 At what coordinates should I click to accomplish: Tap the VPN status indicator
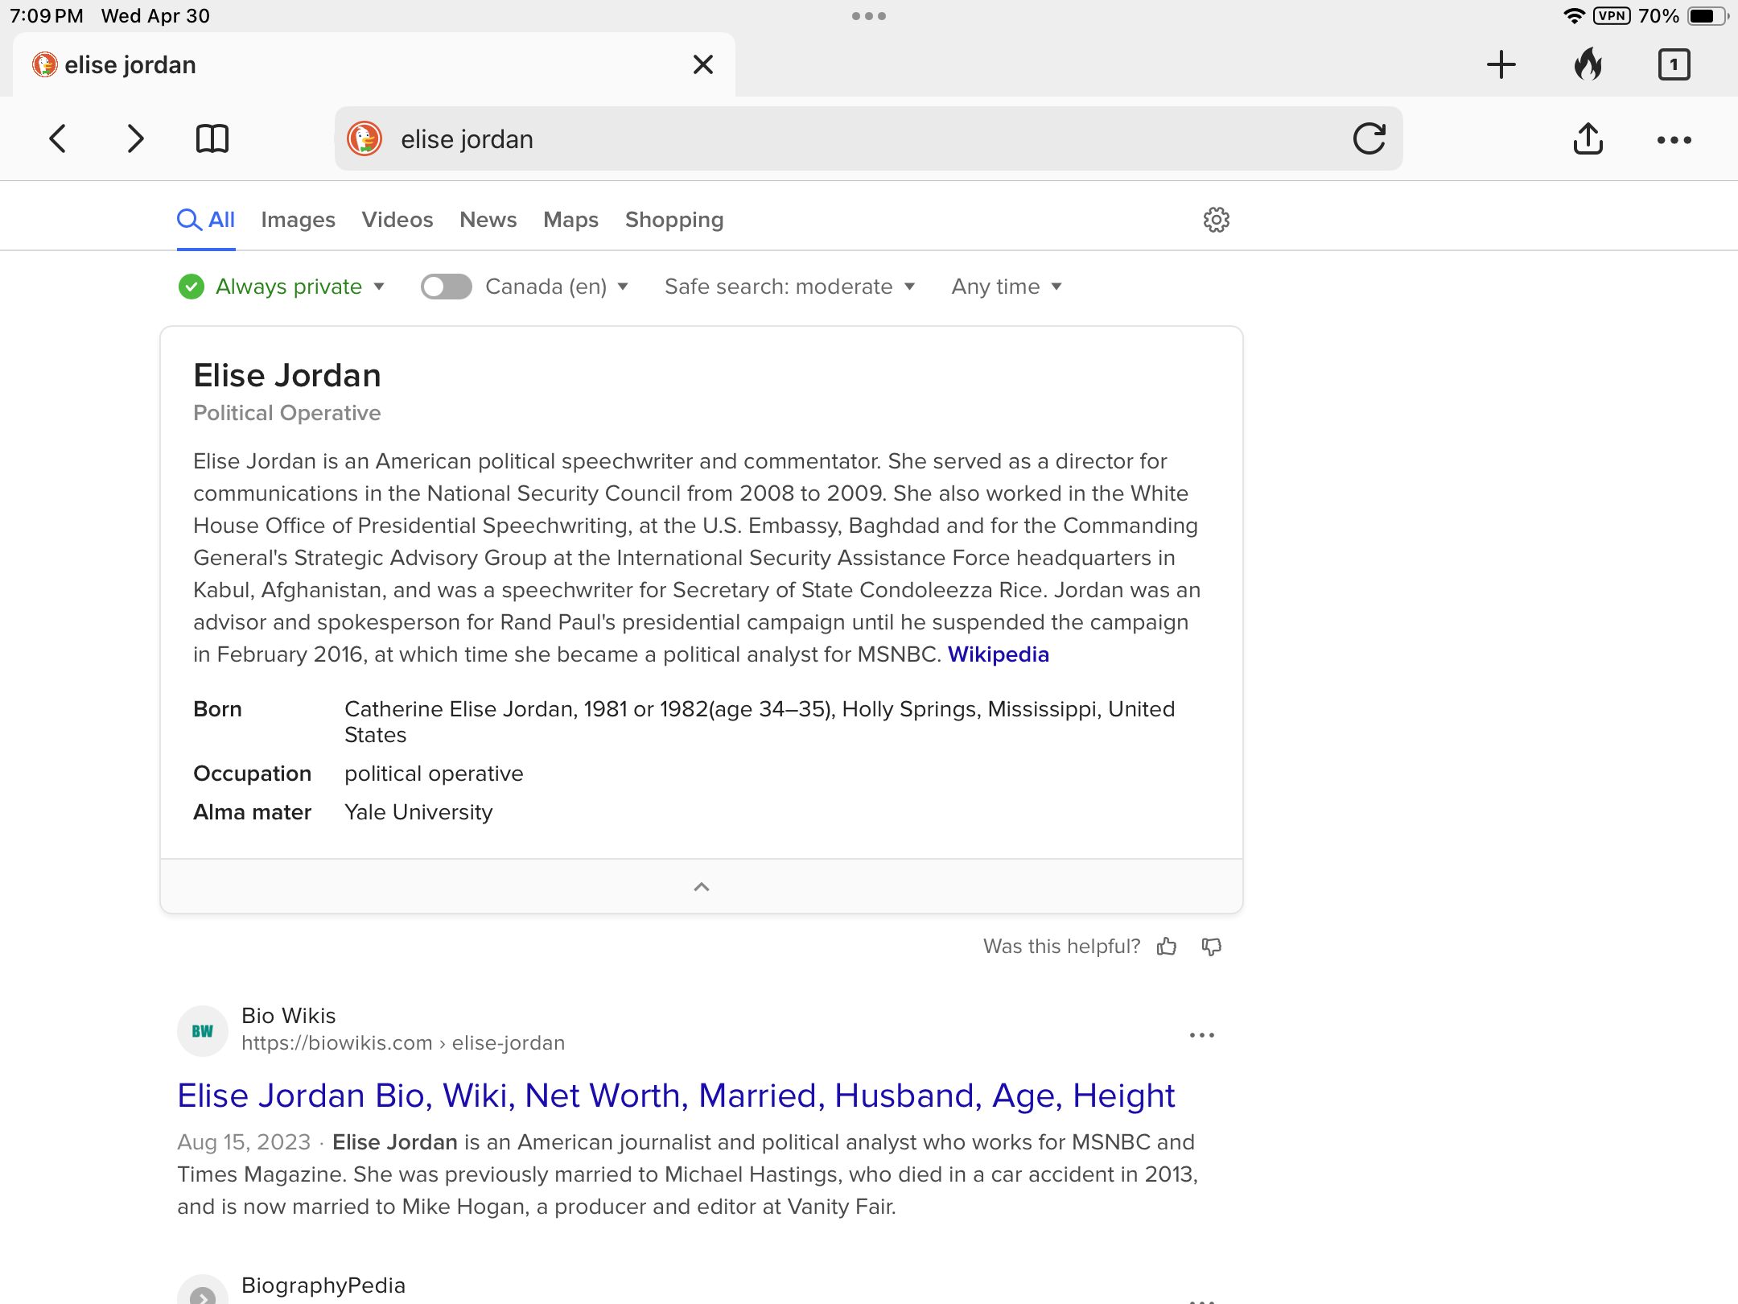pyautogui.click(x=1612, y=16)
